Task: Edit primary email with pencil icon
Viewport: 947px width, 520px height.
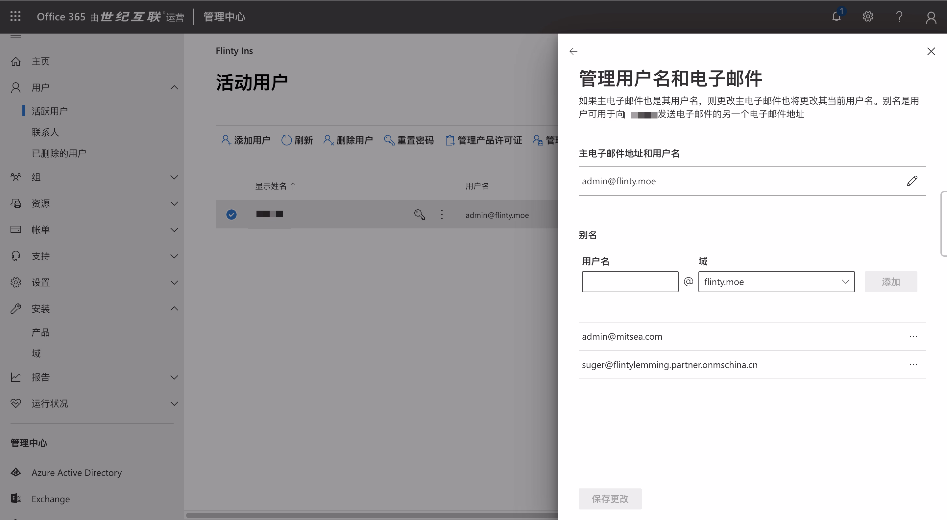Action: click(912, 181)
